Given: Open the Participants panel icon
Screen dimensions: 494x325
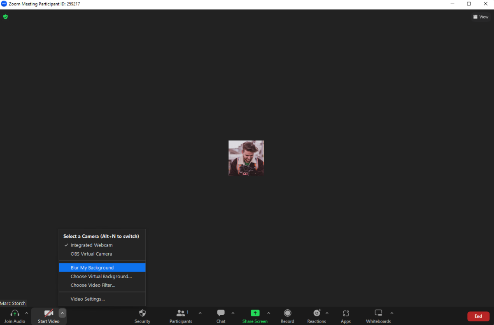Looking at the screenshot, I should pos(181,313).
